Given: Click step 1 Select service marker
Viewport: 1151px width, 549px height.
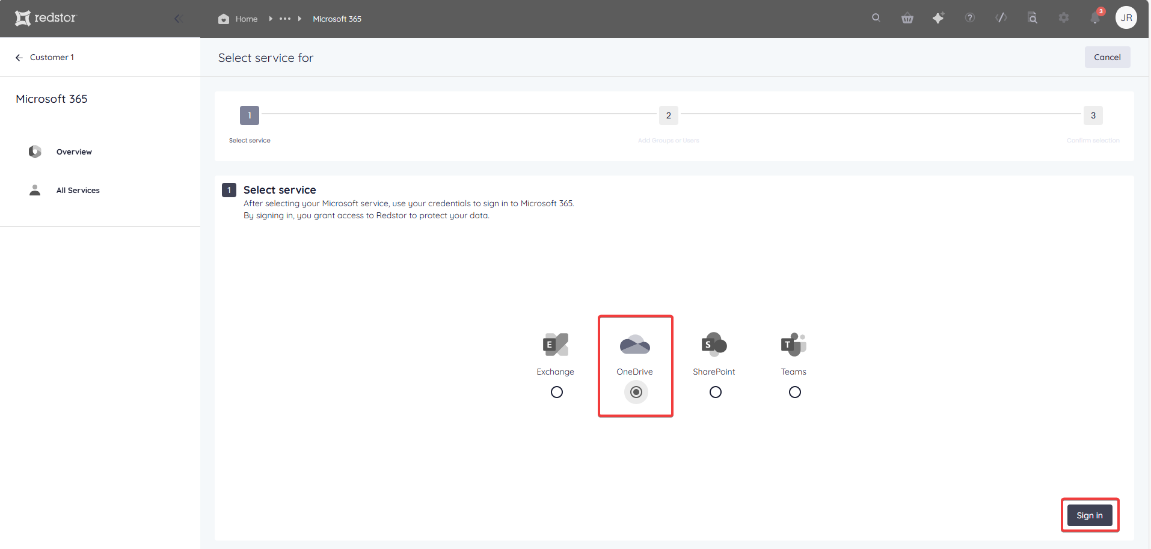Looking at the screenshot, I should tap(250, 115).
